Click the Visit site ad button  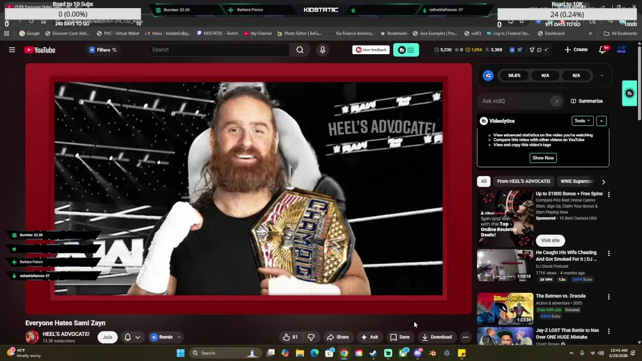550,240
